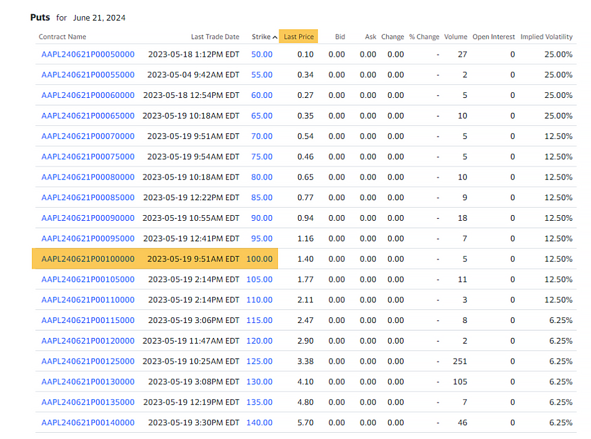Sort by Contract Name column header
The width and height of the screenshot is (591, 439).
tap(62, 37)
